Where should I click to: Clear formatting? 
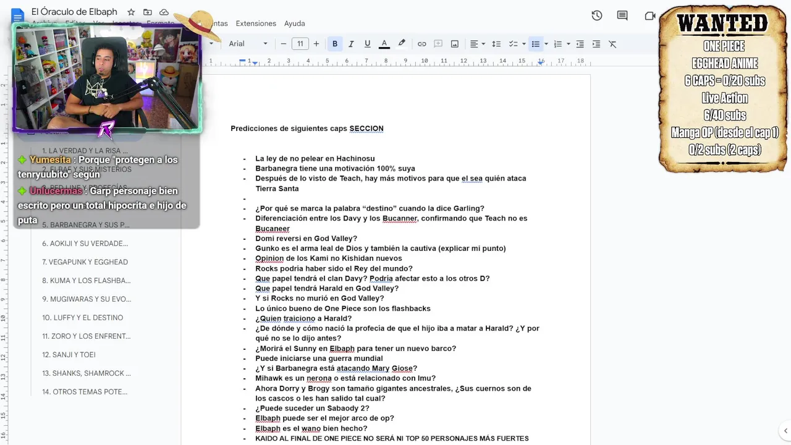click(x=612, y=44)
